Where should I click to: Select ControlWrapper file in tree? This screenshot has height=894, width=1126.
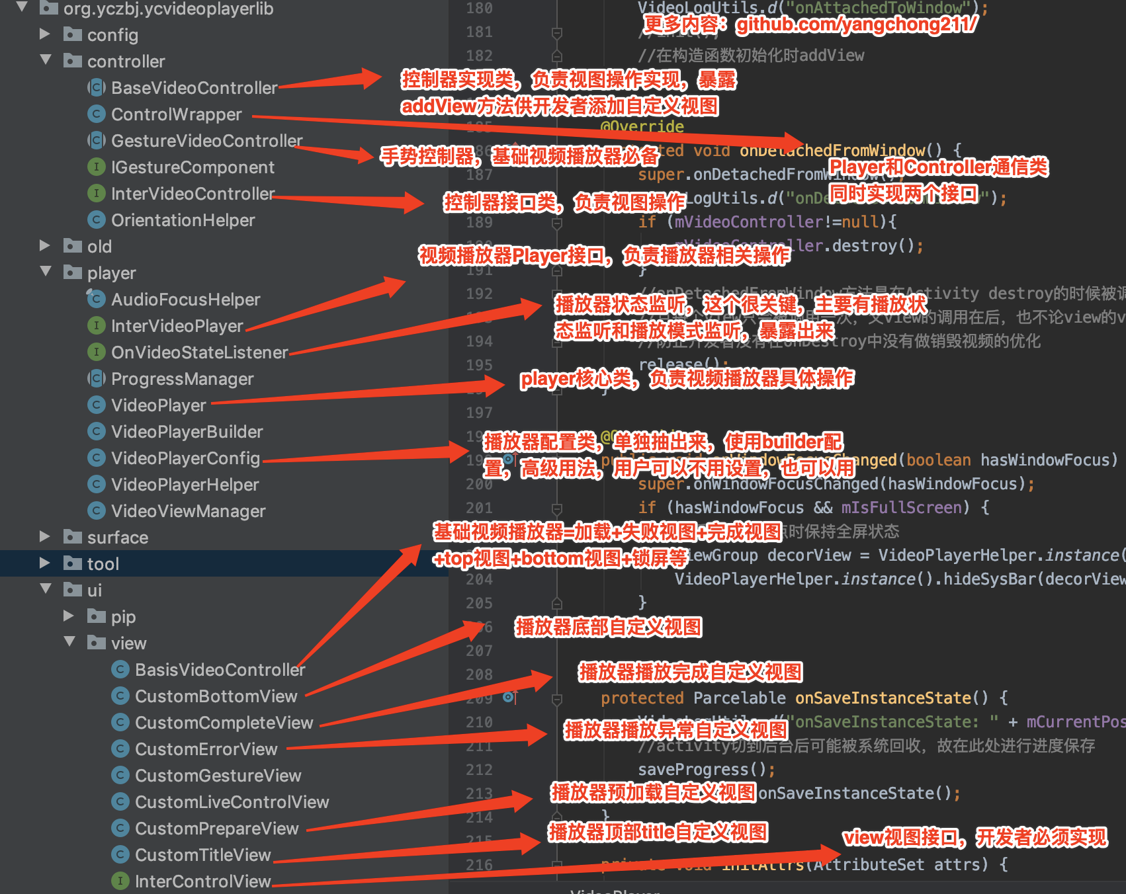(x=177, y=114)
